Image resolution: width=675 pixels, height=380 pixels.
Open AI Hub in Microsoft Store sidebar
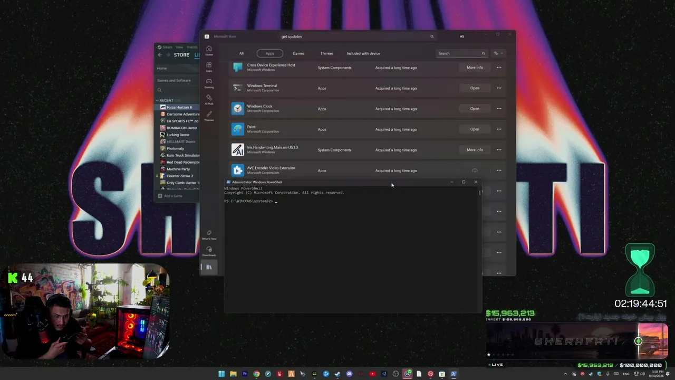[x=209, y=100]
